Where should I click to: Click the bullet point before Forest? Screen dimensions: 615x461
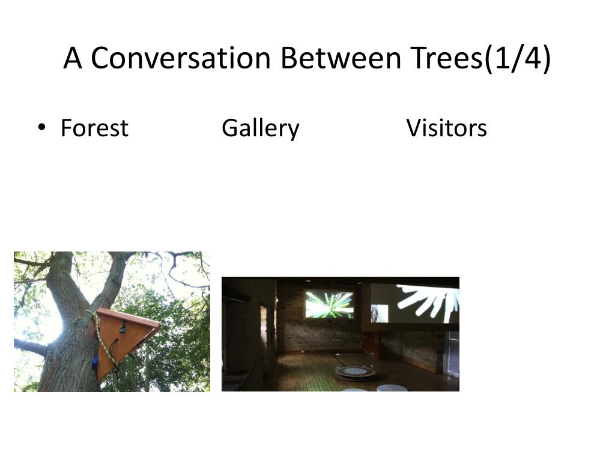(x=41, y=127)
